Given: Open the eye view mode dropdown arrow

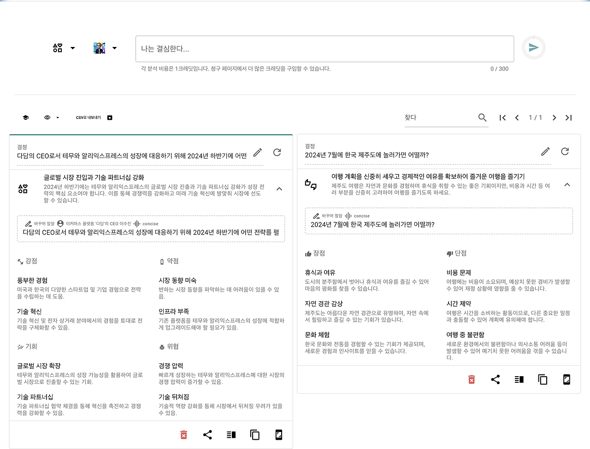Looking at the screenshot, I should (x=57, y=117).
